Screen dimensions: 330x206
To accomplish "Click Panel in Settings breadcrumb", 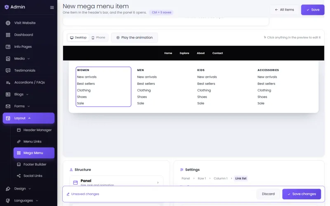I will (x=186, y=178).
